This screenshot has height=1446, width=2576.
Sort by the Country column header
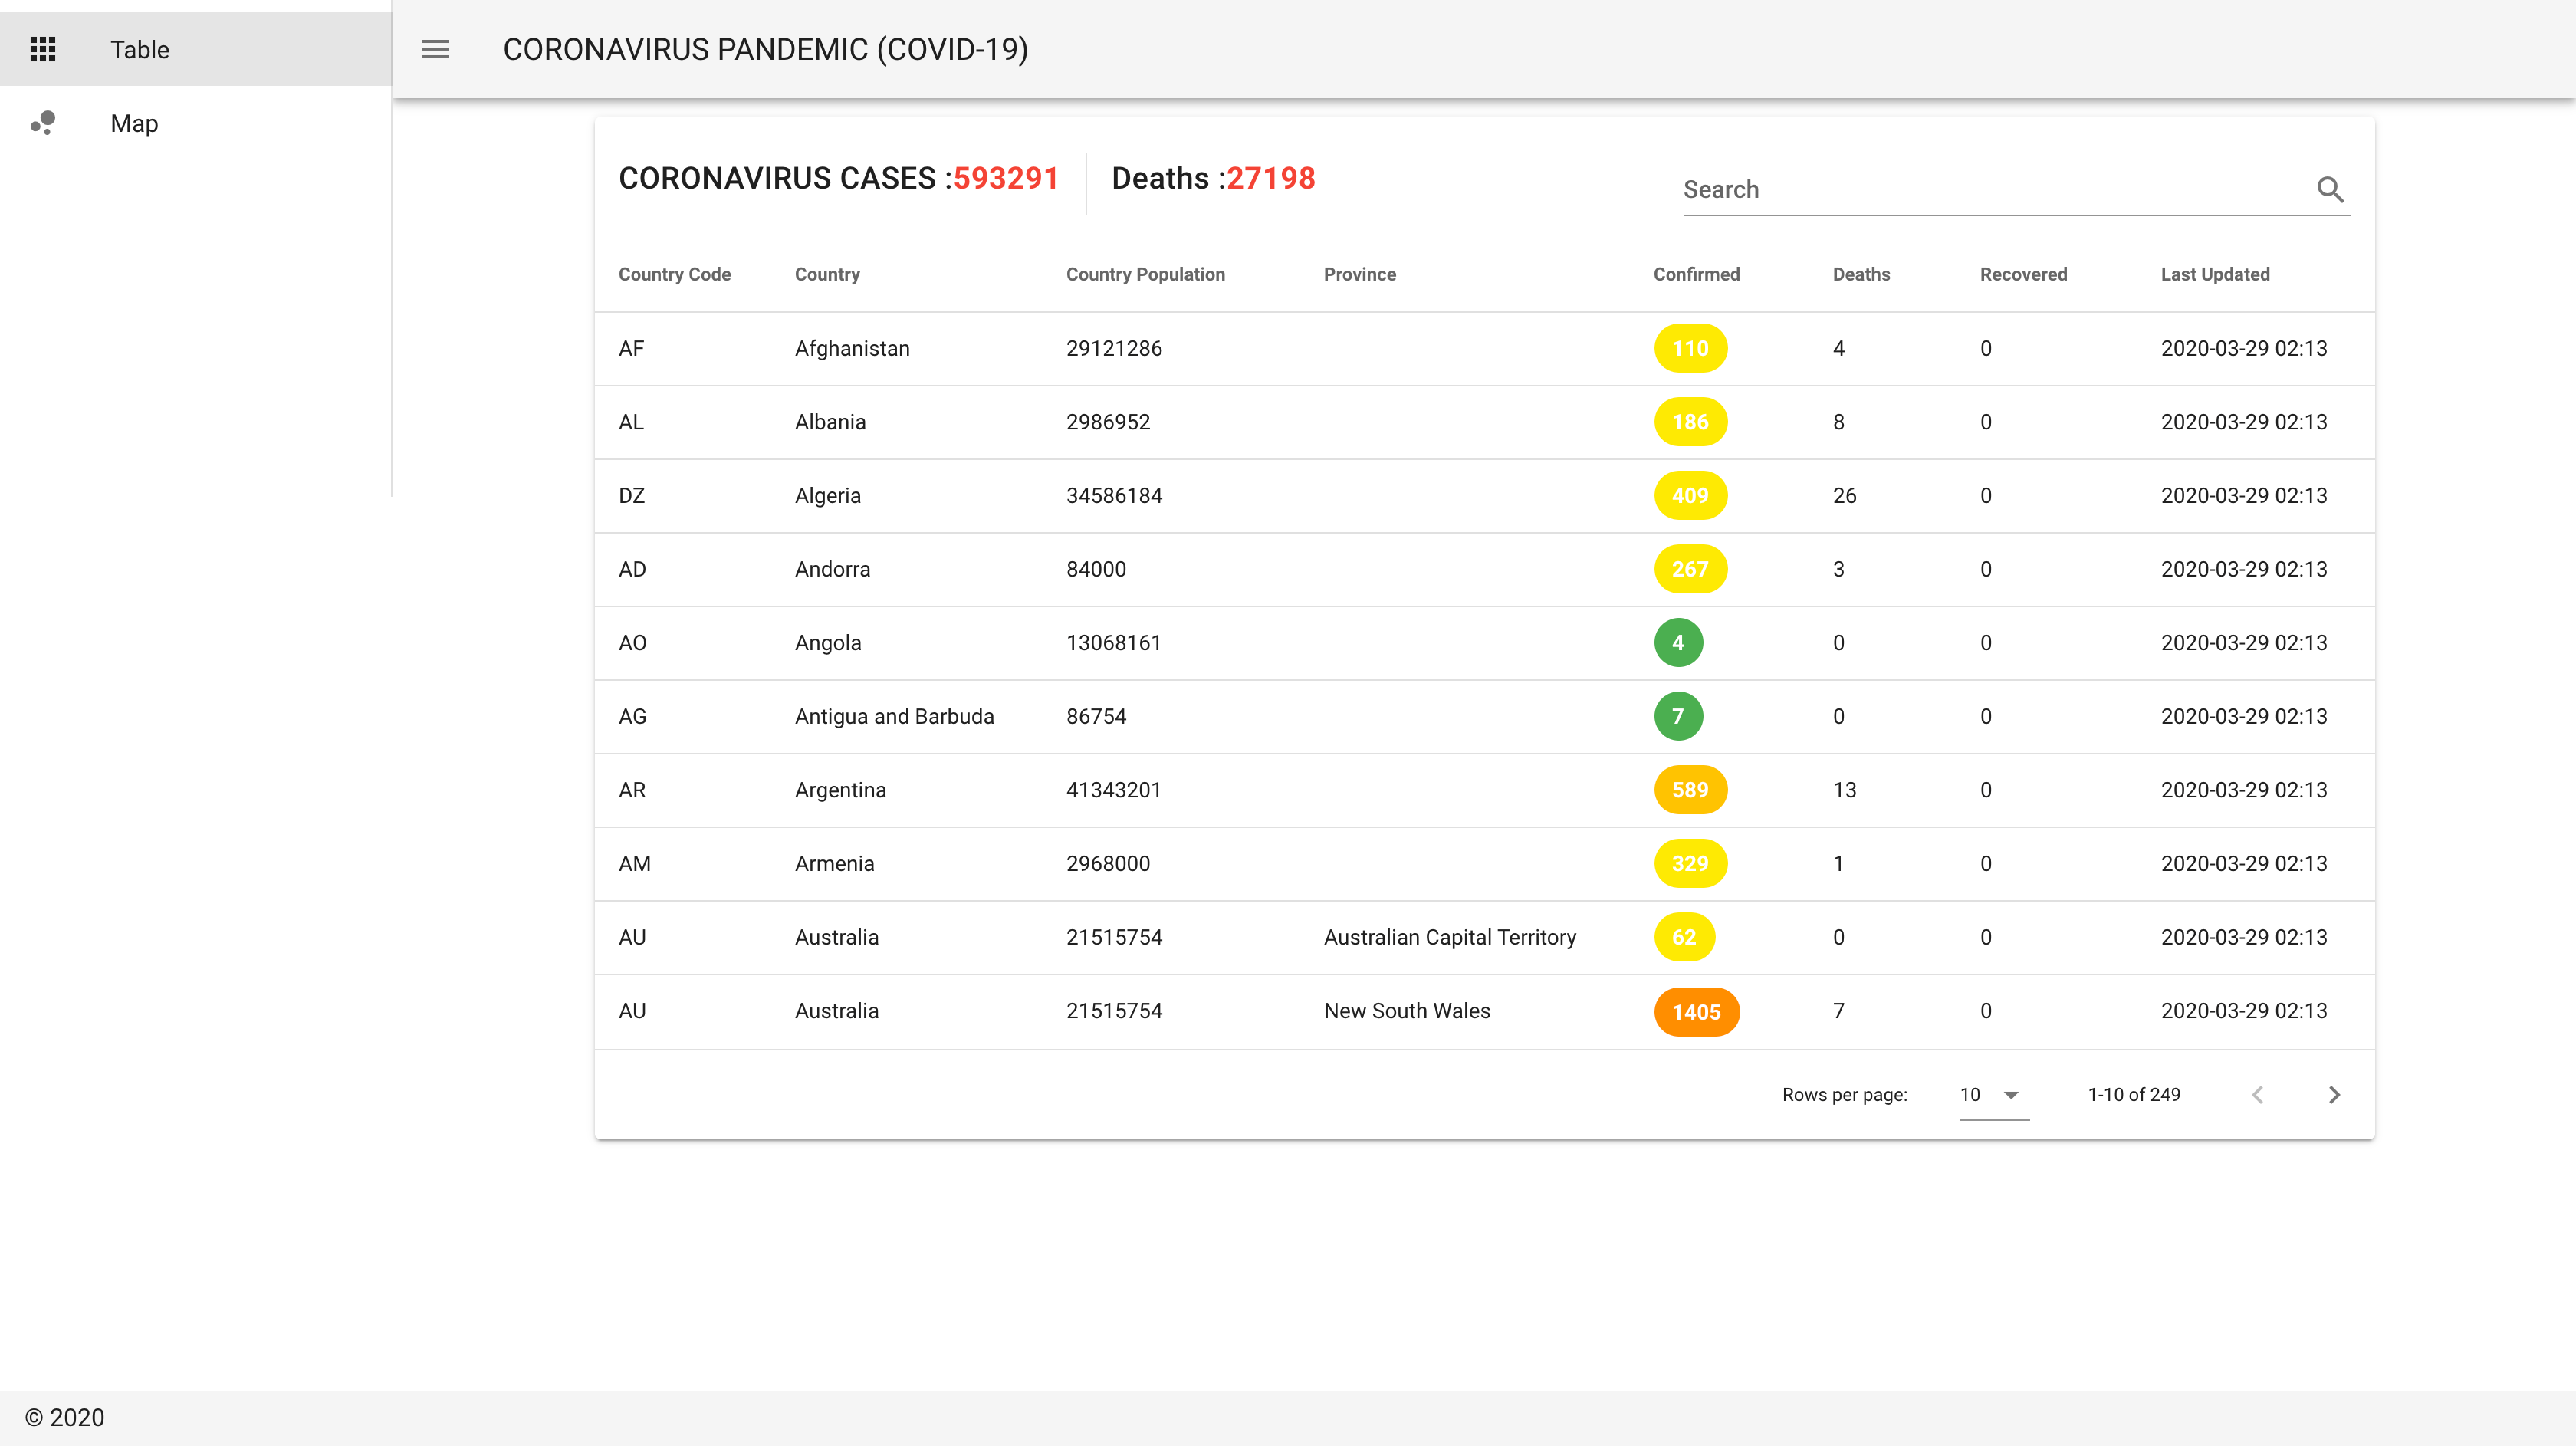coord(827,274)
